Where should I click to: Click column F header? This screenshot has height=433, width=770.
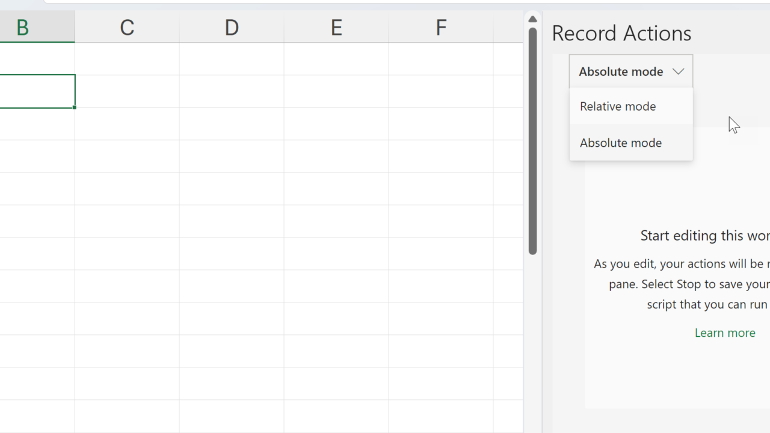click(441, 28)
